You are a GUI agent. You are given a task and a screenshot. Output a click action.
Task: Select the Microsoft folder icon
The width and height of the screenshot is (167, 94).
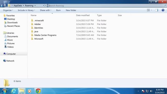(x=32, y=39)
